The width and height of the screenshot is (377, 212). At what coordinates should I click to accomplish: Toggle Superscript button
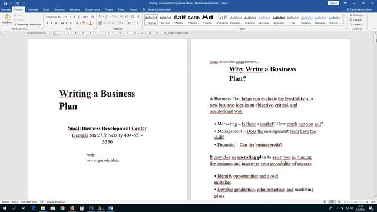[71, 23]
